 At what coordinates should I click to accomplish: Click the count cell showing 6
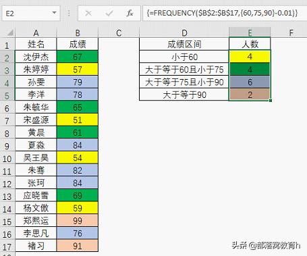250,82
